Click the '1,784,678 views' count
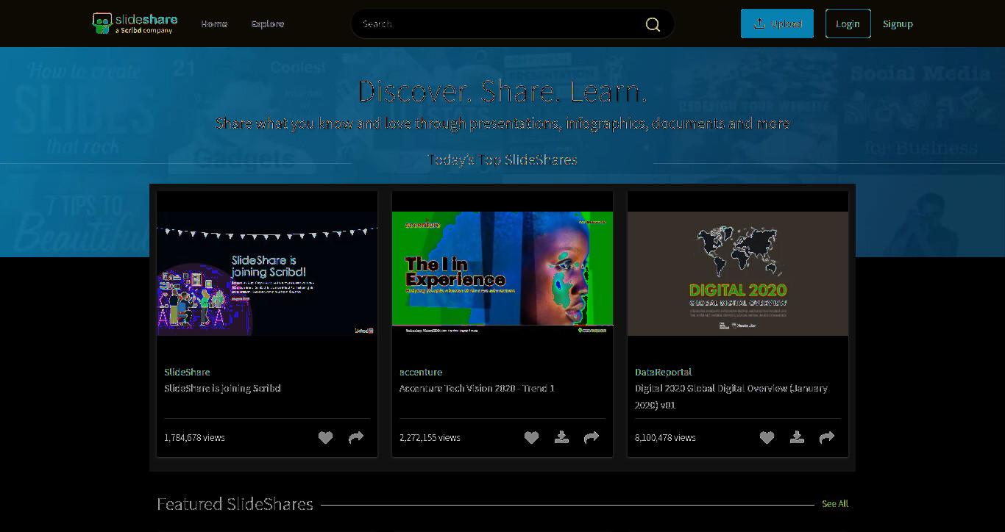1005x532 pixels. click(x=194, y=437)
